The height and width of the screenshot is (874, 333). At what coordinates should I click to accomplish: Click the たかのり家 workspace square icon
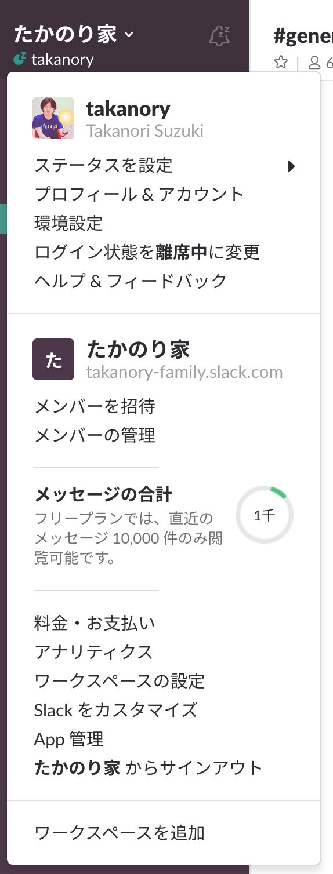(x=53, y=359)
